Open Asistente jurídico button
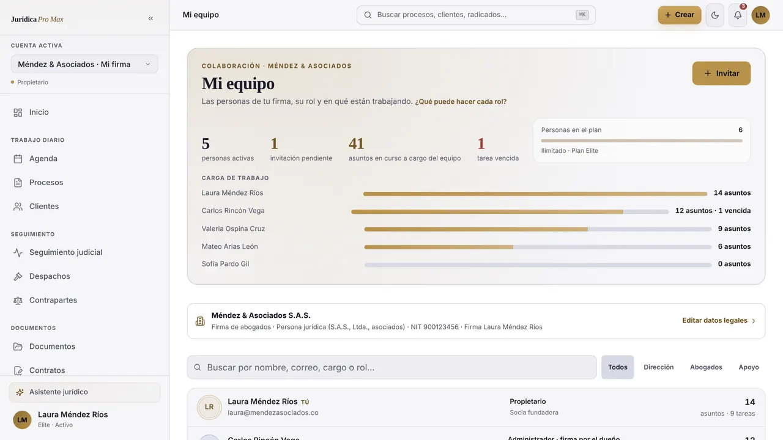Viewport: 783px width, 440px height. [84, 392]
